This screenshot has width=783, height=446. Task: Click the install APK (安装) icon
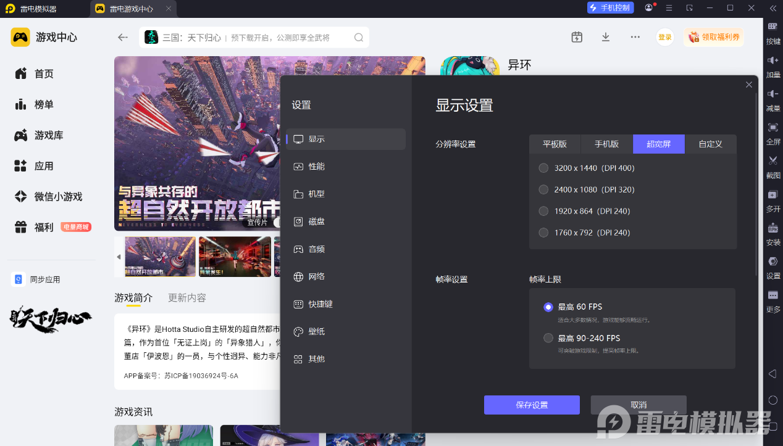point(773,228)
